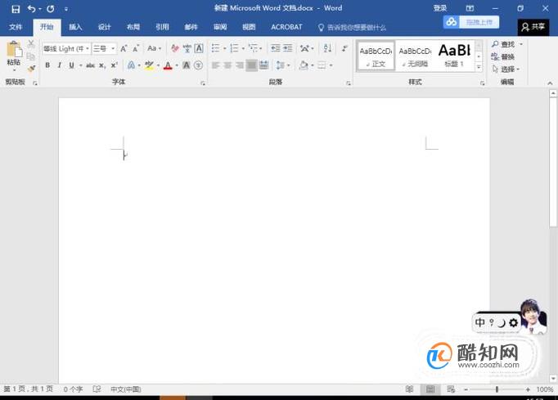Clear all formatting with the eraser icon
The height and width of the screenshot is (400, 558).
(175, 48)
